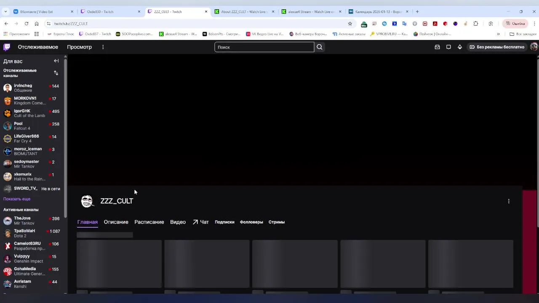The width and height of the screenshot is (539, 303).
Task: Open MORKOVN1 channel in sidebar
Action: point(32,101)
